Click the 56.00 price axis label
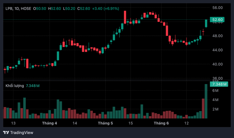The height and width of the screenshot is (138, 234). pos(218,8)
